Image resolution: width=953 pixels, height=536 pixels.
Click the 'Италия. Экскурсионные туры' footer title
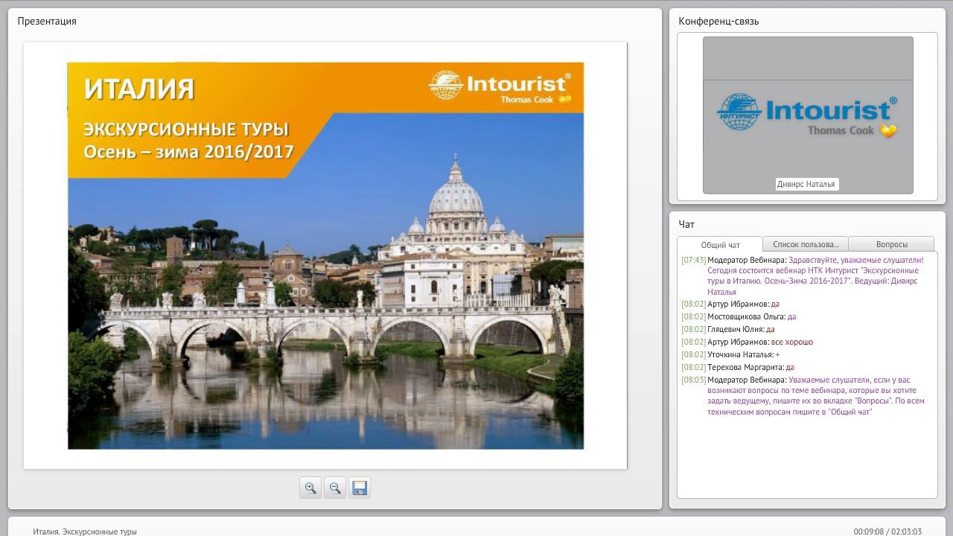tap(85, 532)
